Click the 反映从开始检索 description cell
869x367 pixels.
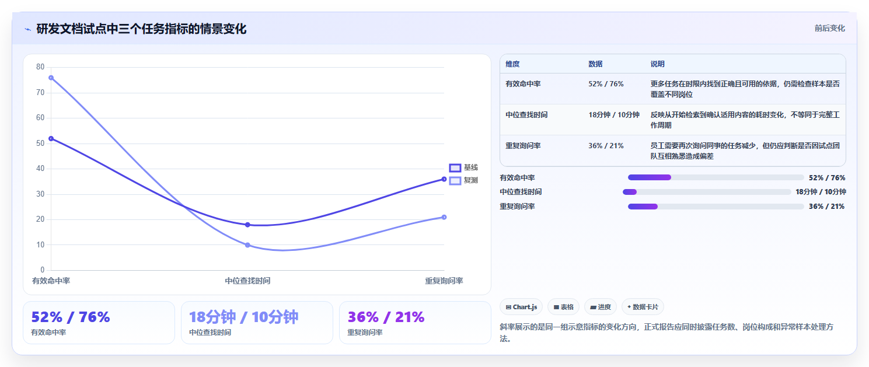(745, 120)
